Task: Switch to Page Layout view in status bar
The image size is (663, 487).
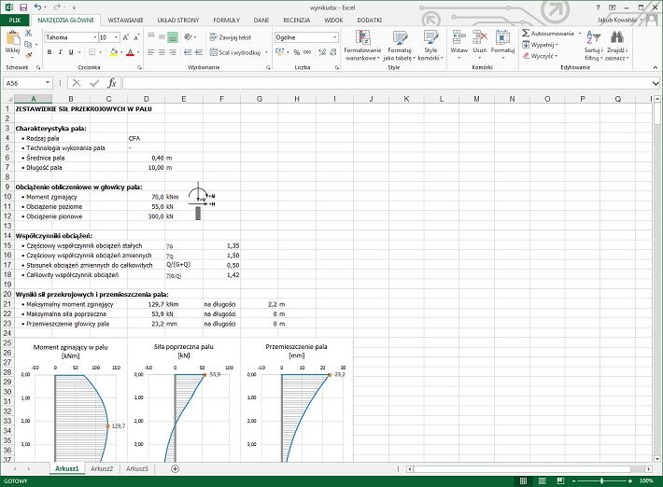Action: pos(542,480)
